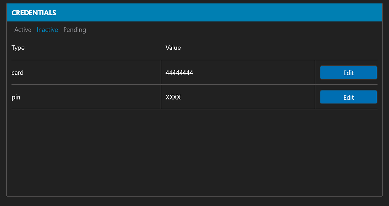
Task: Click the blank blue title bar right of CREDENTIALS
Action: 227,13
